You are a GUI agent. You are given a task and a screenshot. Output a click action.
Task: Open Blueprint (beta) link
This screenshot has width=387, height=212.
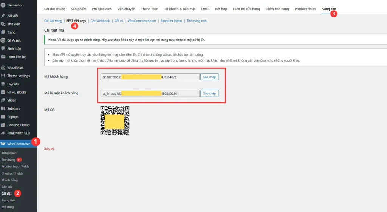[171, 21]
